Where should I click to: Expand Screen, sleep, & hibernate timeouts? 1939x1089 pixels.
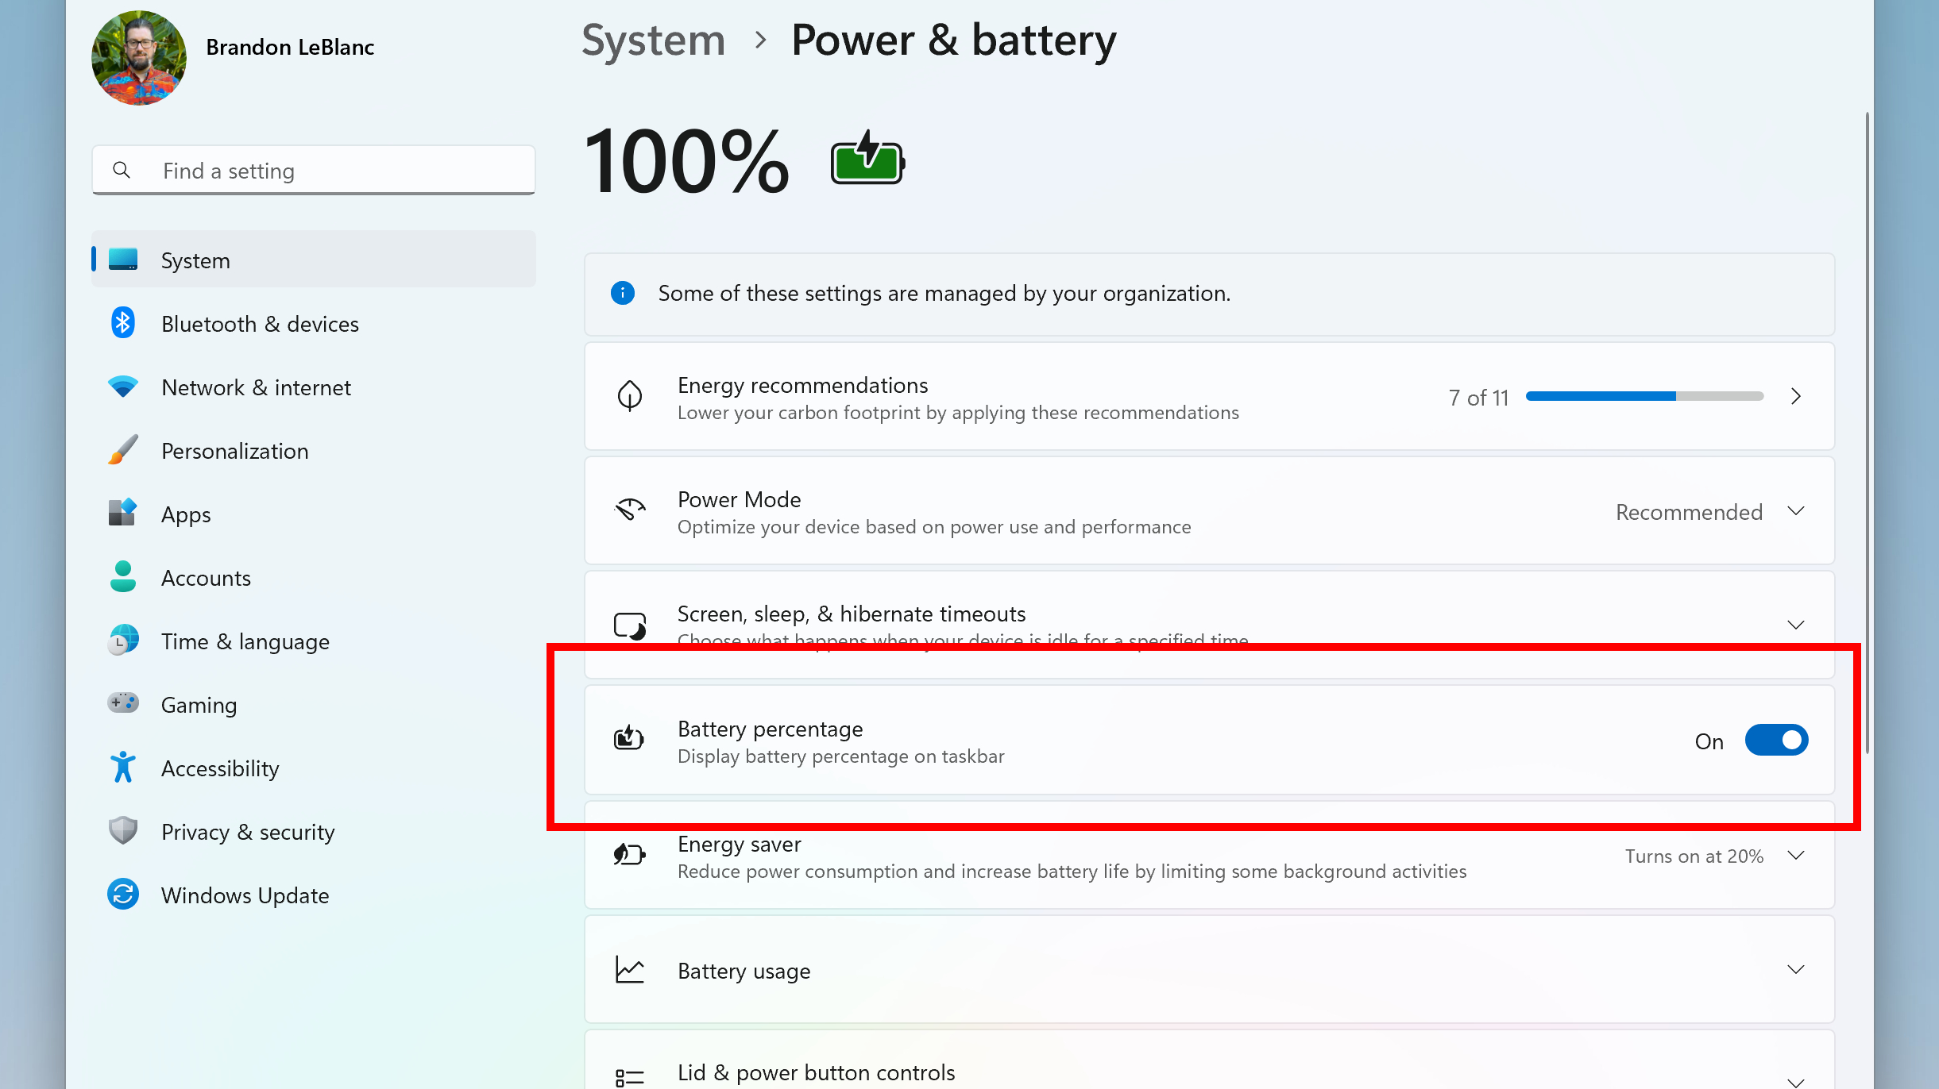tap(1795, 625)
